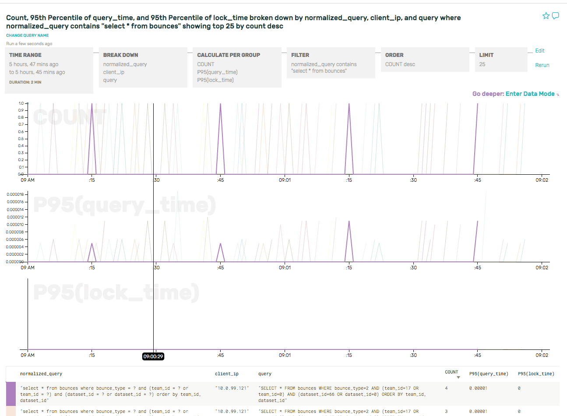Viewport: 567px width, 416px height.
Task: Click CHANGE QUERY NAME
Action: pos(27,35)
